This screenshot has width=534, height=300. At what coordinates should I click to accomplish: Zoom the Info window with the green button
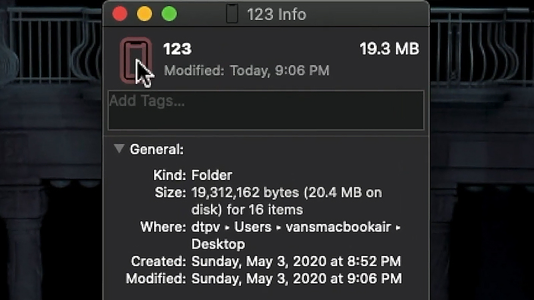[169, 13]
